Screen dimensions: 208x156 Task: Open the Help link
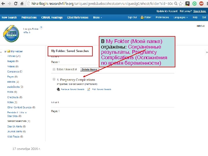point(195,17)
